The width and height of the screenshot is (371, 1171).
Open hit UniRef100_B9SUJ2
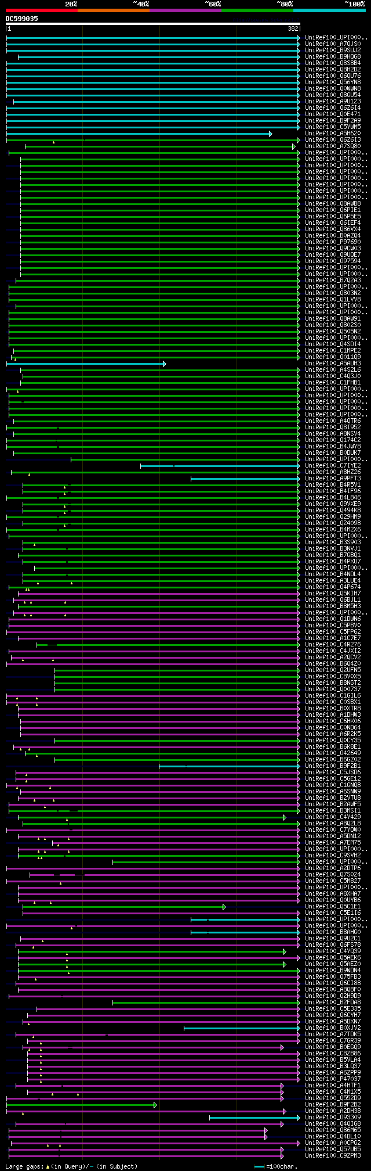coord(333,50)
